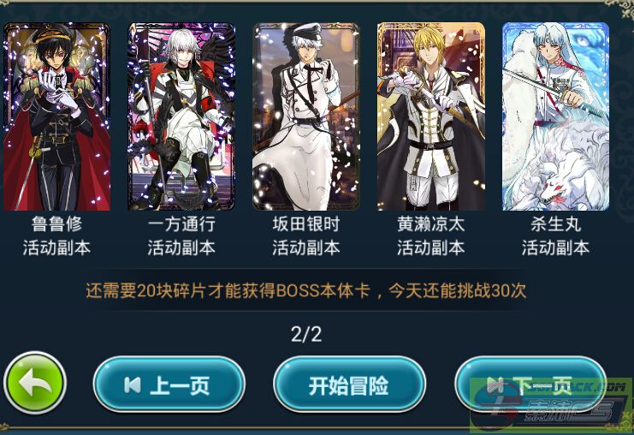Click the 黄濑凉太 活动副本 label

pos(431,236)
